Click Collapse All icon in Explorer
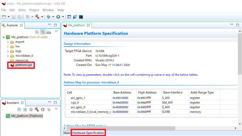 tap(37, 32)
